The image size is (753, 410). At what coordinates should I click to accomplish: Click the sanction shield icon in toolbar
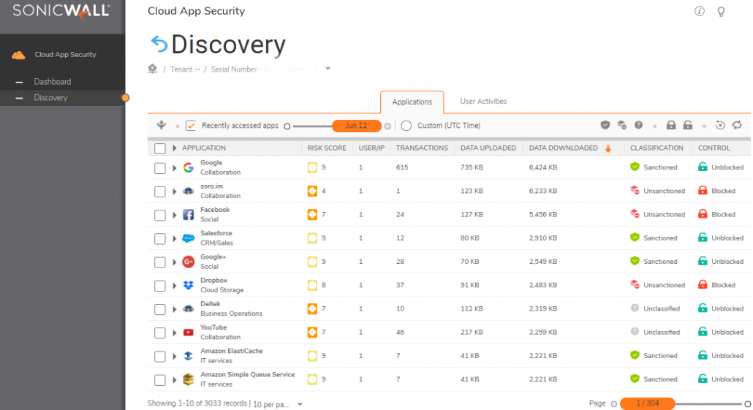click(x=605, y=125)
